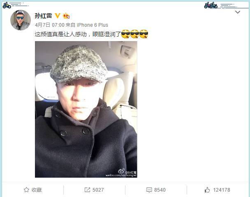Click the yellow V verified badge
250x197 pixels.
58,16
